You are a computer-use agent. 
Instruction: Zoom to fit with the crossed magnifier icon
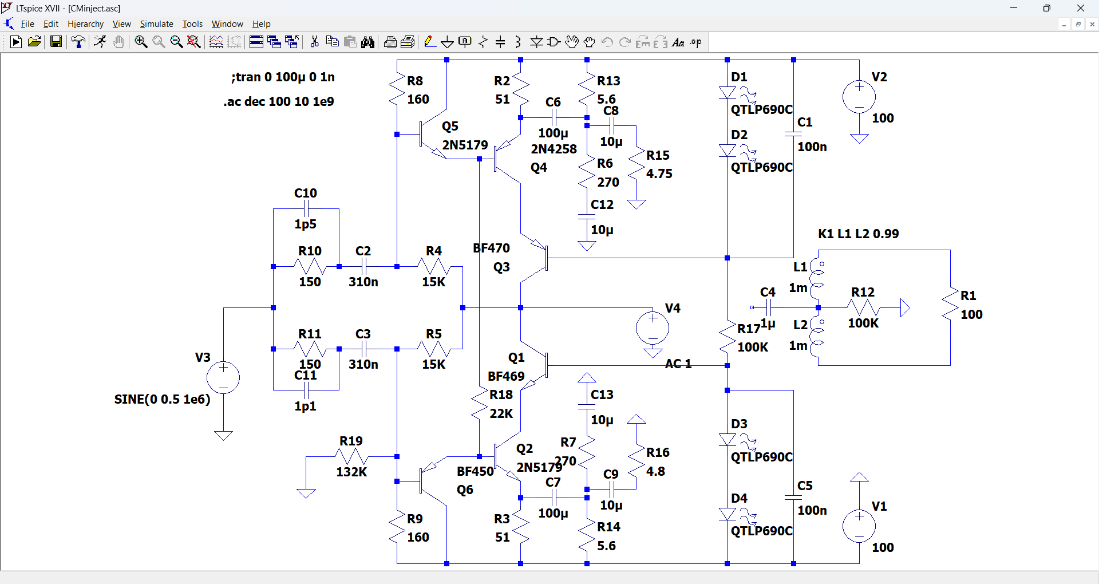click(x=194, y=42)
